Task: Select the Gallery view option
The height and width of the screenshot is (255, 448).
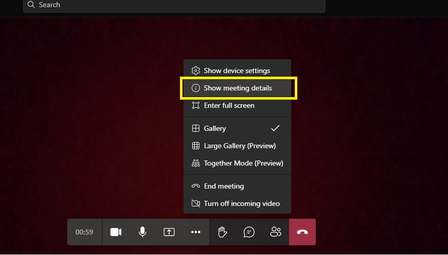Action: pyautogui.click(x=237, y=128)
